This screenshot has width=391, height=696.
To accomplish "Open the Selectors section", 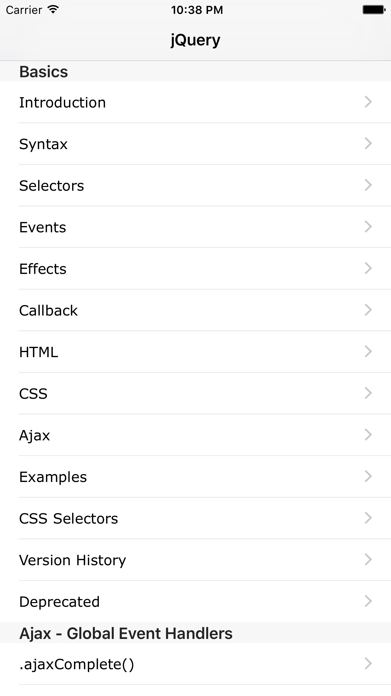I will [x=126, y=185].
